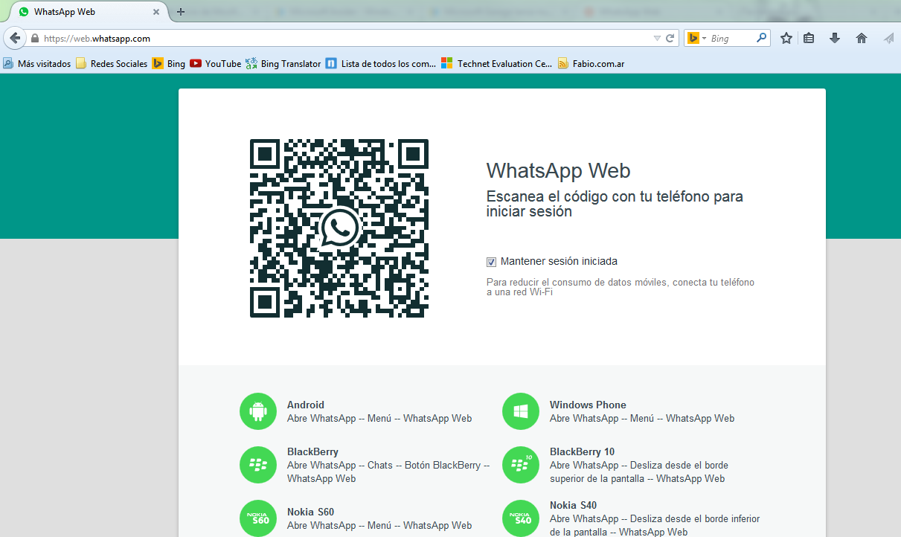Image resolution: width=901 pixels, height=537 pixels.
Task: Open the Fabio.com.ar feed bookmark
Action: click(x=591, y=64)
